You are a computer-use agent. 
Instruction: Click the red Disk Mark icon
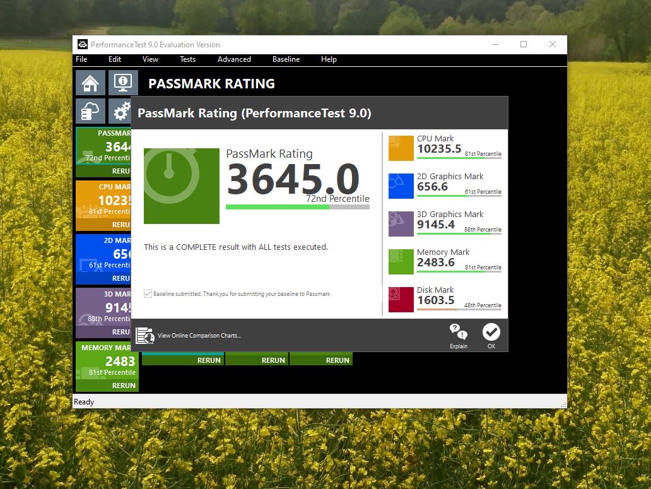pos(401,299)
